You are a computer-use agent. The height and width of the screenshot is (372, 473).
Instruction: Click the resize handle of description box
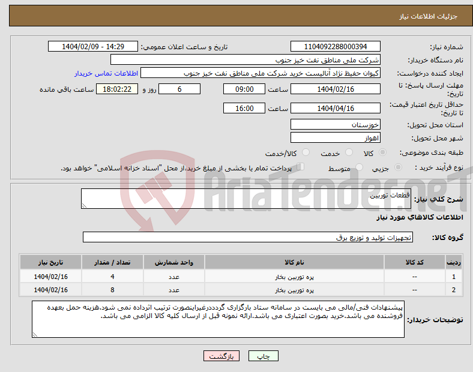coord(84,206)
